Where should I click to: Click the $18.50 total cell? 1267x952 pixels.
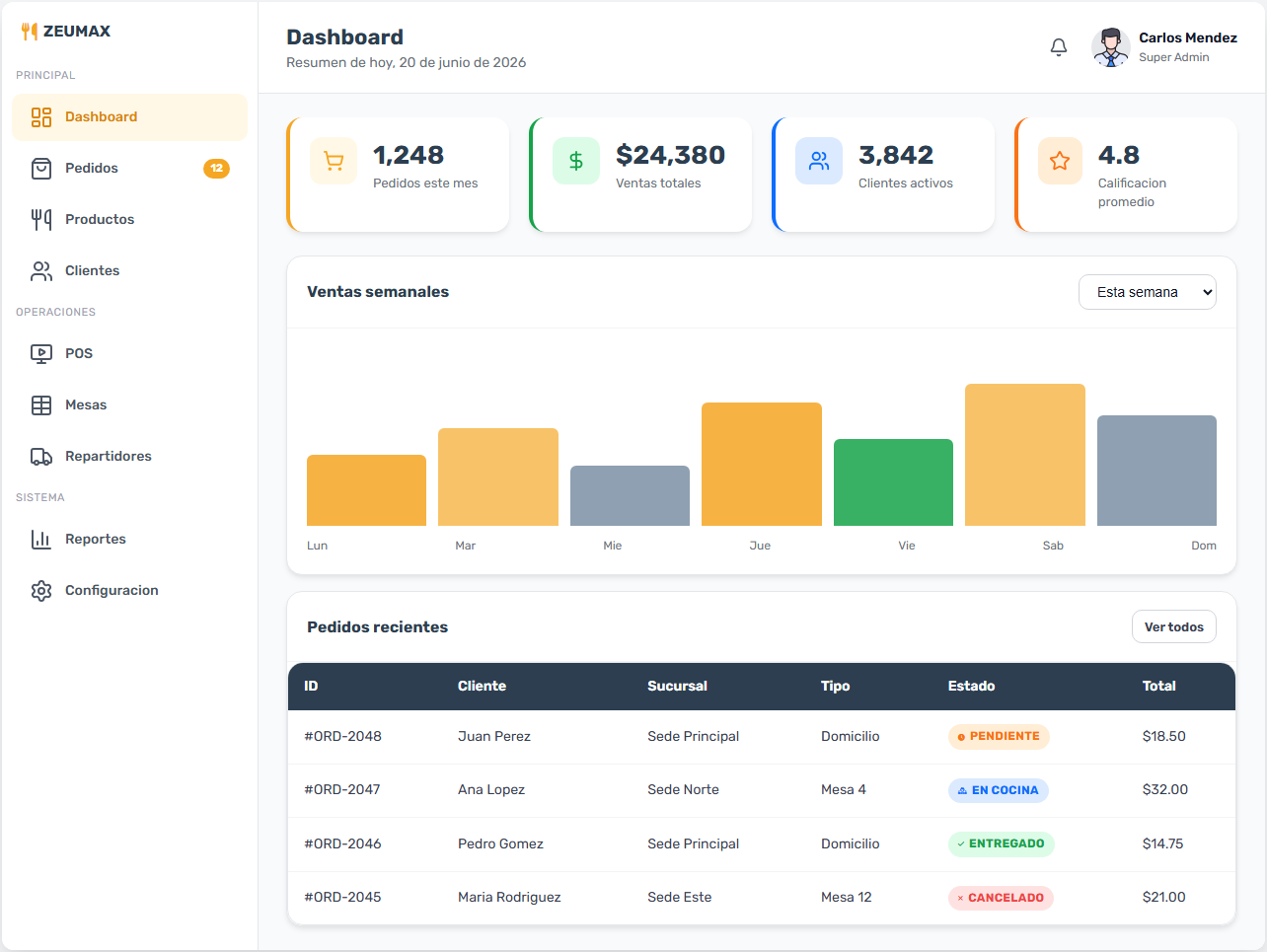[1164, 737]
